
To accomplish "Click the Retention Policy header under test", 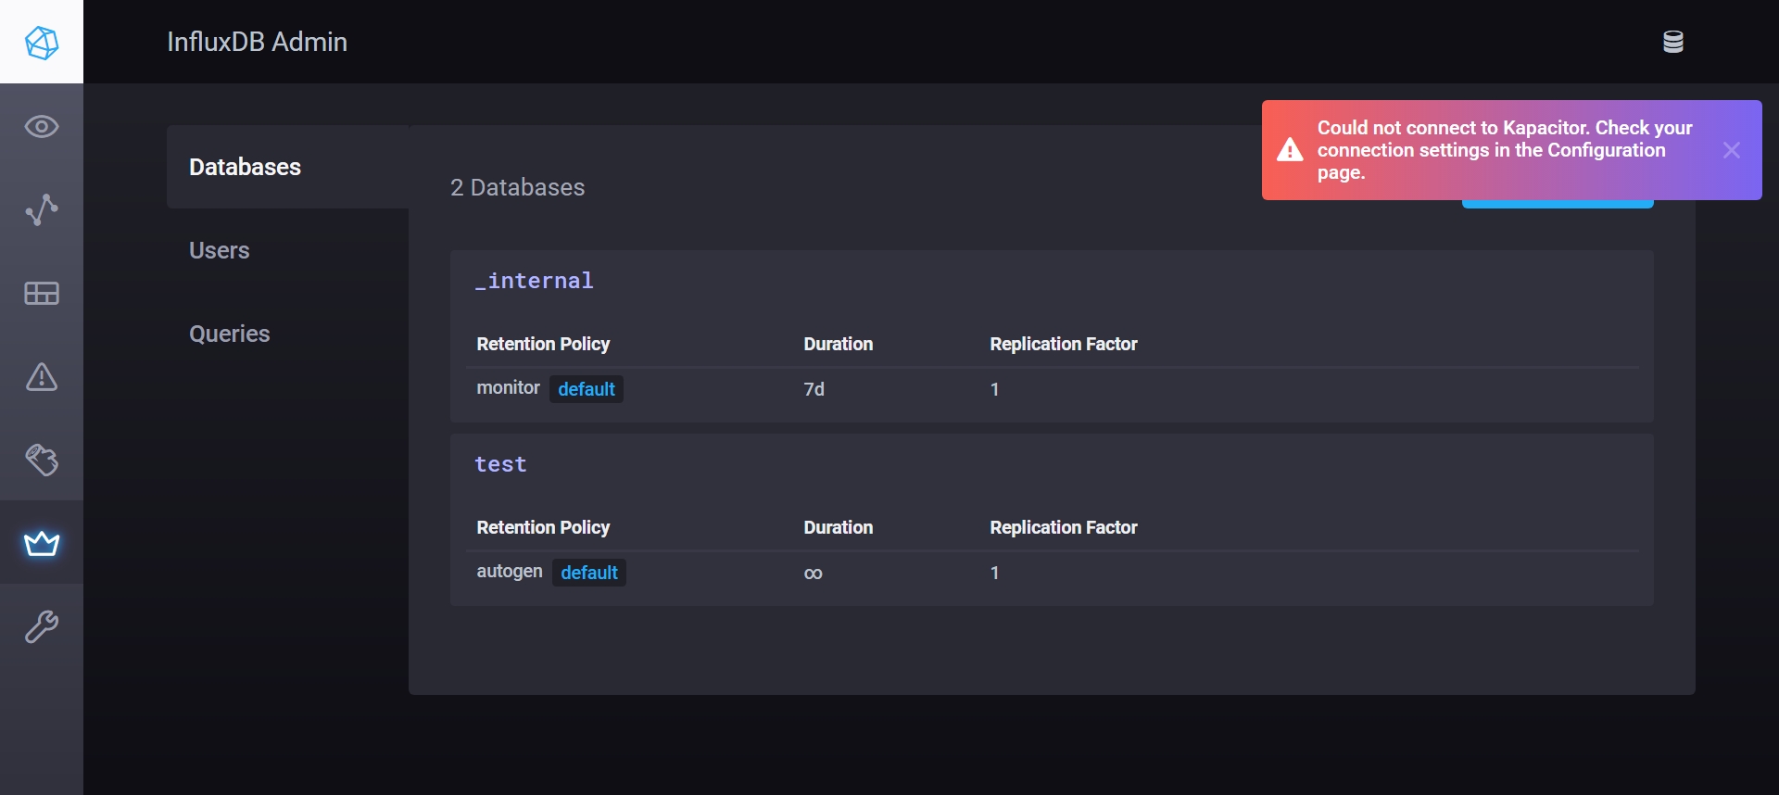I will tap(543, 527).
